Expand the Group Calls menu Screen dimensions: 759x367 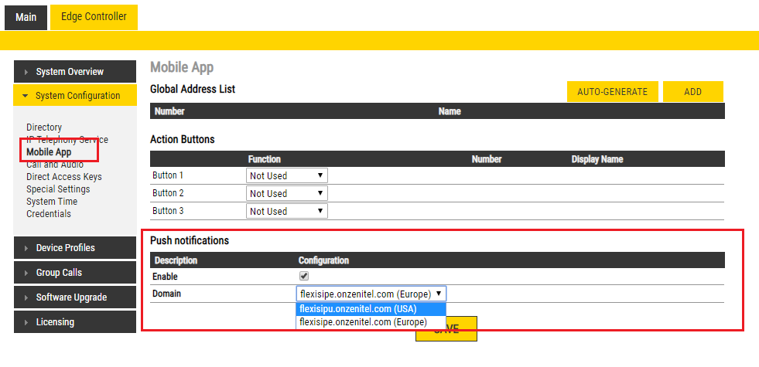(x=75, y=273)
